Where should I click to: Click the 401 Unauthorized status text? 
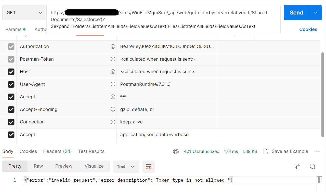[201, 151]
